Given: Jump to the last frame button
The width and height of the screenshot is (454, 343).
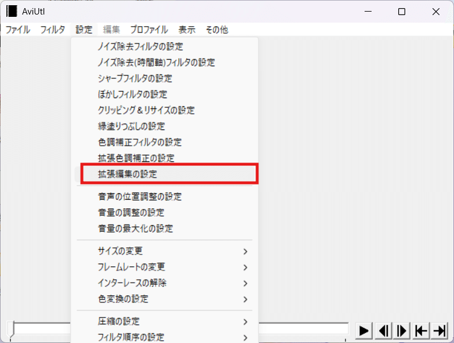Looking at the screenshot, I should click(439, 331).
